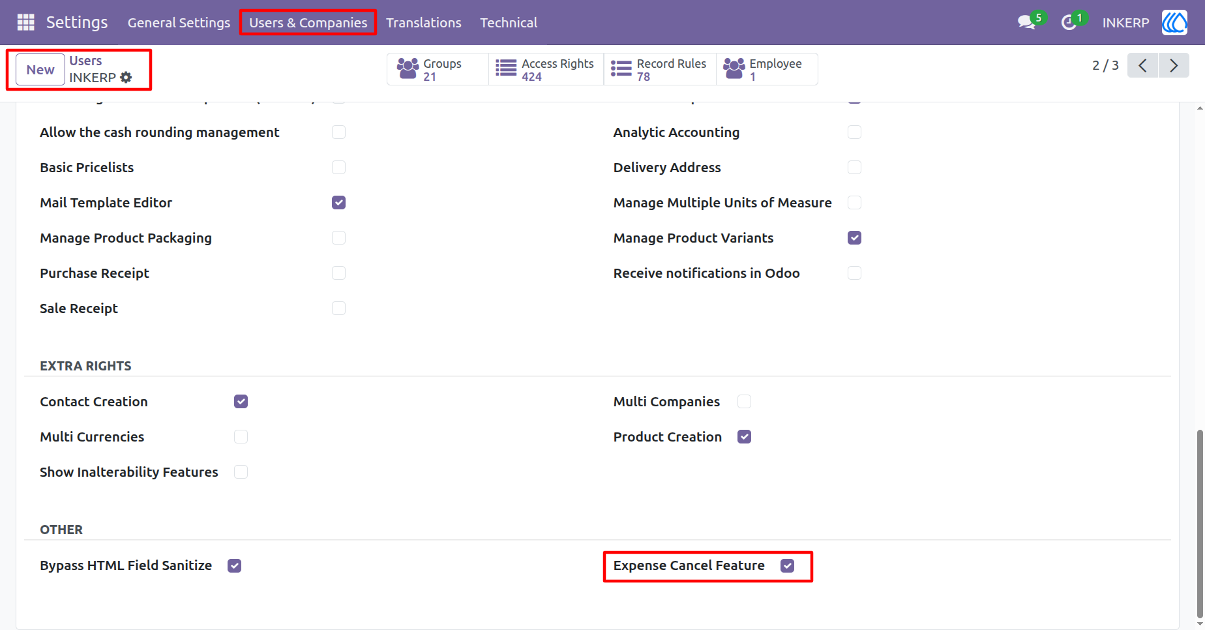The width and height of the screenshot is (1205, 630).
Task: Click the Users breadcrumb link
Action: (x=85, y=61)
